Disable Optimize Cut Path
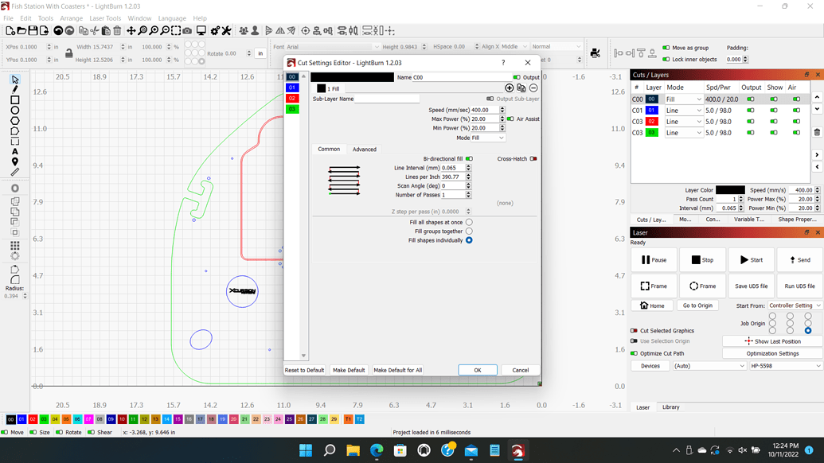 pyautogui.click(x=633, y=353)
